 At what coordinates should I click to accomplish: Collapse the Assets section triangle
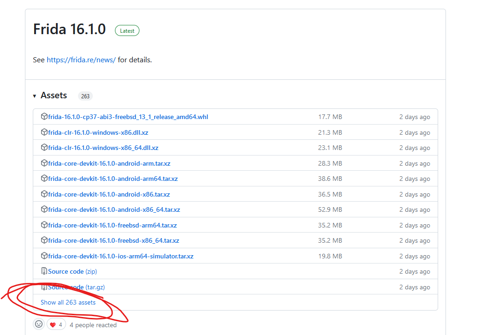35,96
